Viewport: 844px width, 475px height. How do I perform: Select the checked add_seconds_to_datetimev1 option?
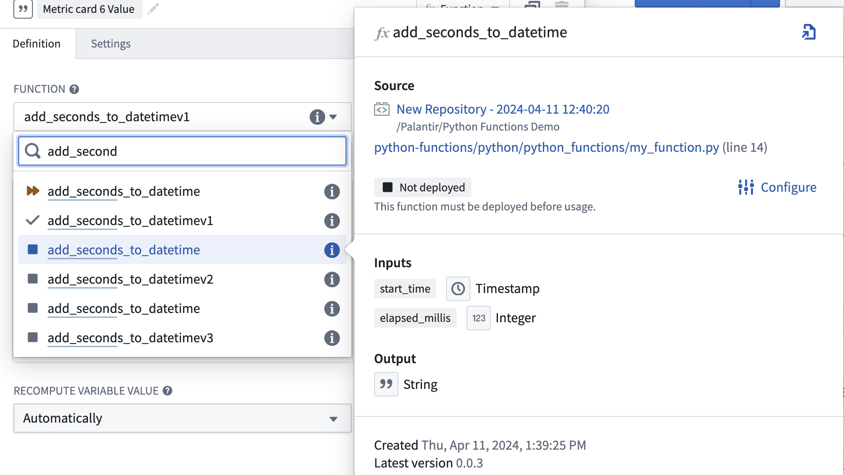pos(182,221)
